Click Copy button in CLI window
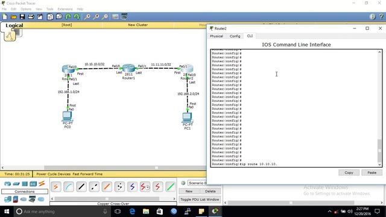386x217 pixels. [x=349, y=173]
